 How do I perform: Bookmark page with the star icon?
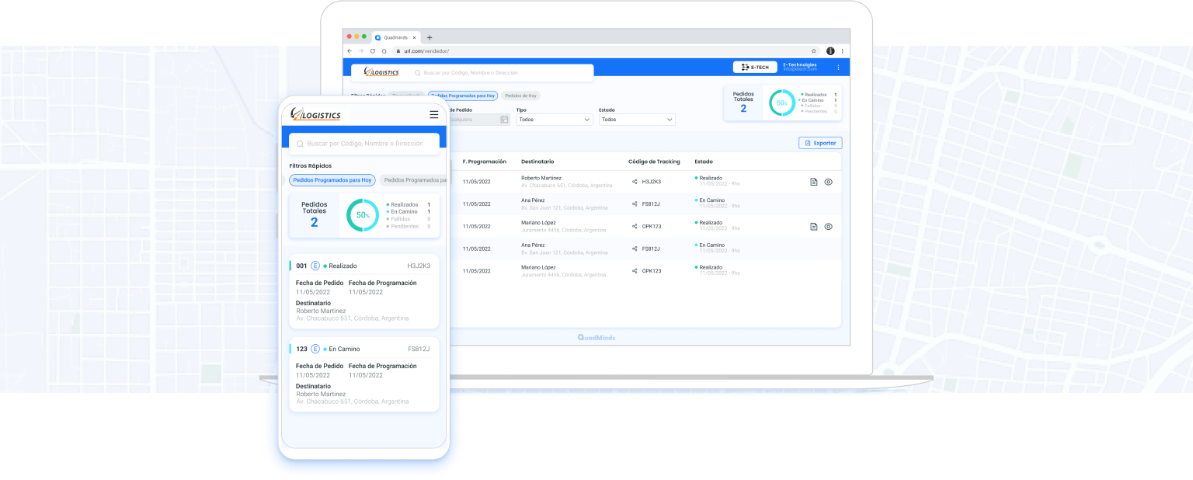[x=813, y=51]
